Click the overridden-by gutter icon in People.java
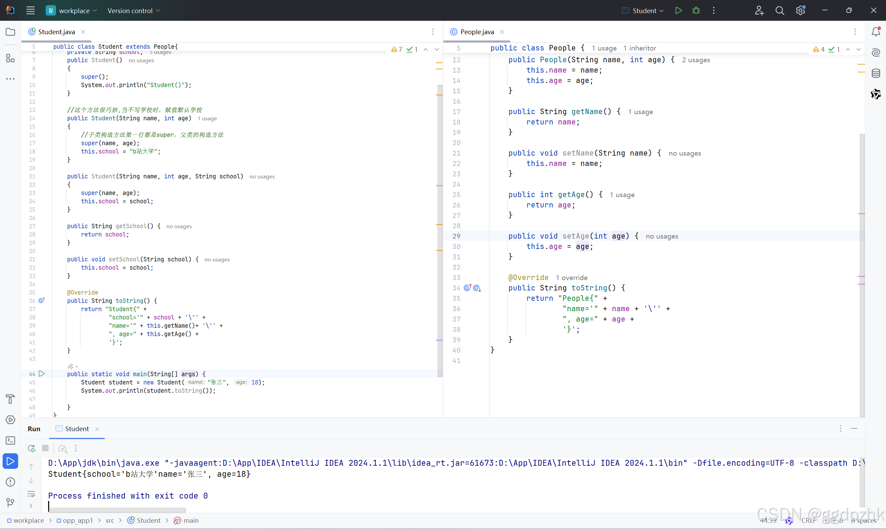886x529 pixels. pos(477,288)
